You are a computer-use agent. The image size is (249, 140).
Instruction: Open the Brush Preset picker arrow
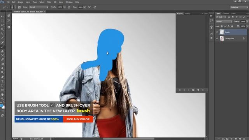[15, 7]
